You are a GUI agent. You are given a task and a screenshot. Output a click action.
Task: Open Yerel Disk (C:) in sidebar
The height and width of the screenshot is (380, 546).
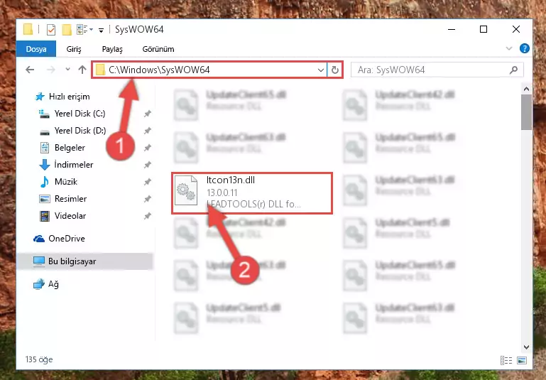[80, 114]
